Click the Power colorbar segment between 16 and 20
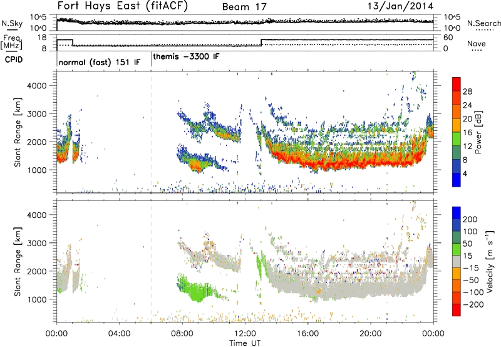This screenshot has height=347, width=501. [457, 125]
